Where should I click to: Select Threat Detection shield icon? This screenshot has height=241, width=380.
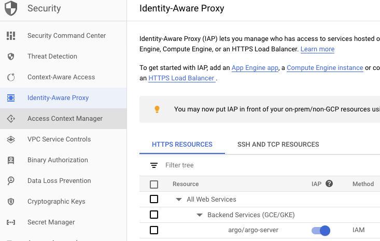[11, 56]
